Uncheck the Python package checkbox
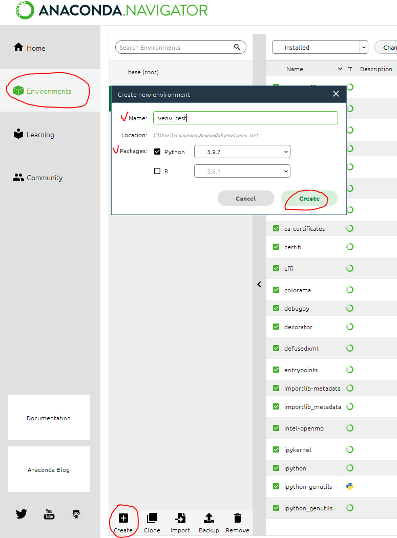Image resolution: width=397 pixels, height=538 pixels. (x=157, y=152)
